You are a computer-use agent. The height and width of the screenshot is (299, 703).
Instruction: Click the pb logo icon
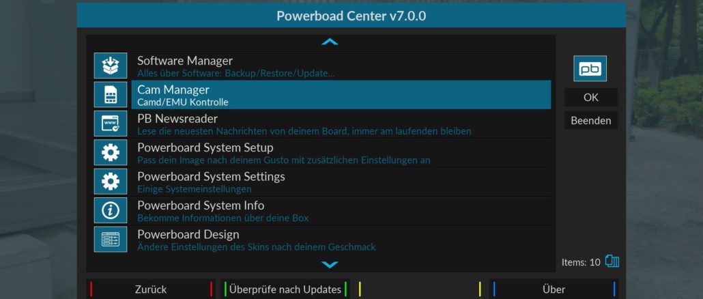tap(590, 68)
